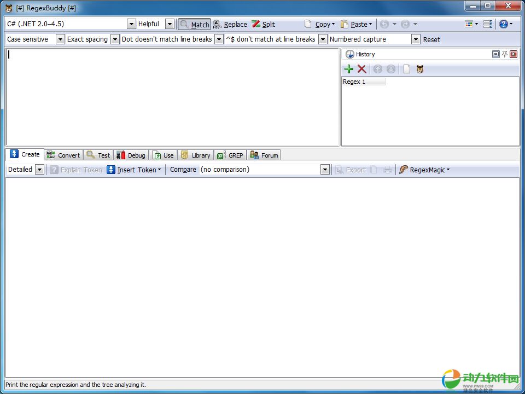Expand the Numbered capture dropdown

(x=416, y=39)
